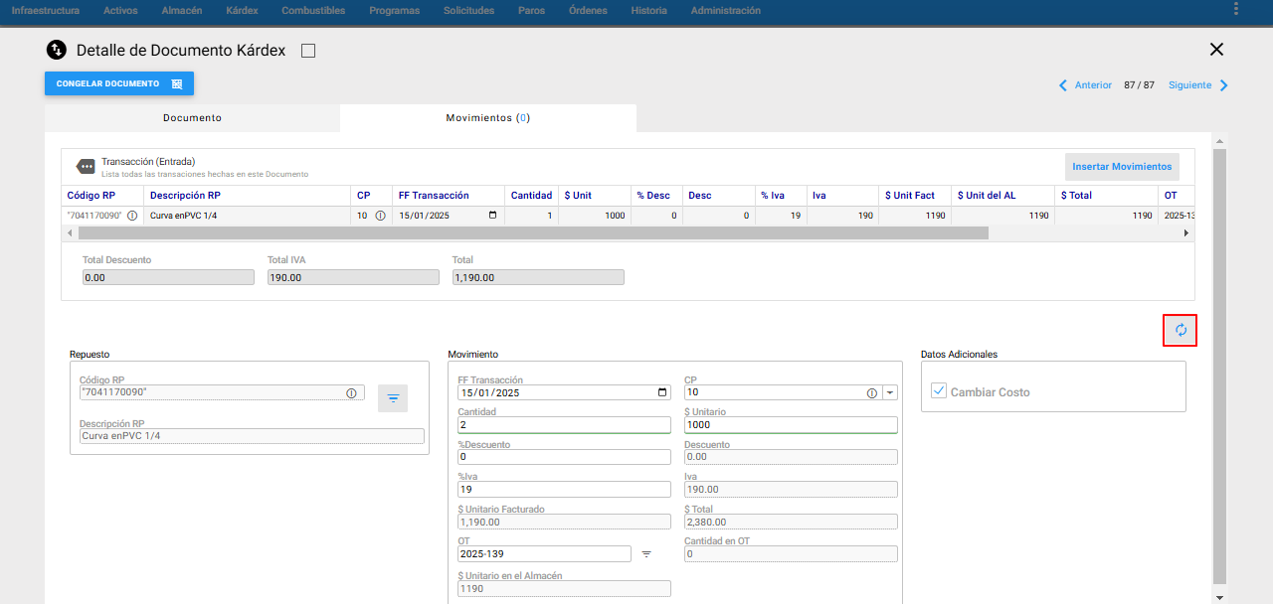Click the %Descuento input field
Viewport: 1273px width, 604px height.
pos(564,457)
